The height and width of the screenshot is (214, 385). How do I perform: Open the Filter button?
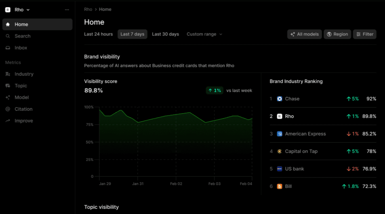pos(364,34)
